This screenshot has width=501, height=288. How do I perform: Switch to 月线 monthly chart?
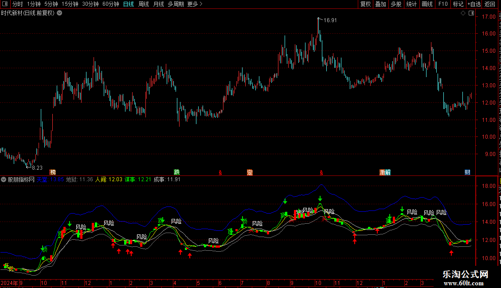pyautogui.click(x=158, y=4)
